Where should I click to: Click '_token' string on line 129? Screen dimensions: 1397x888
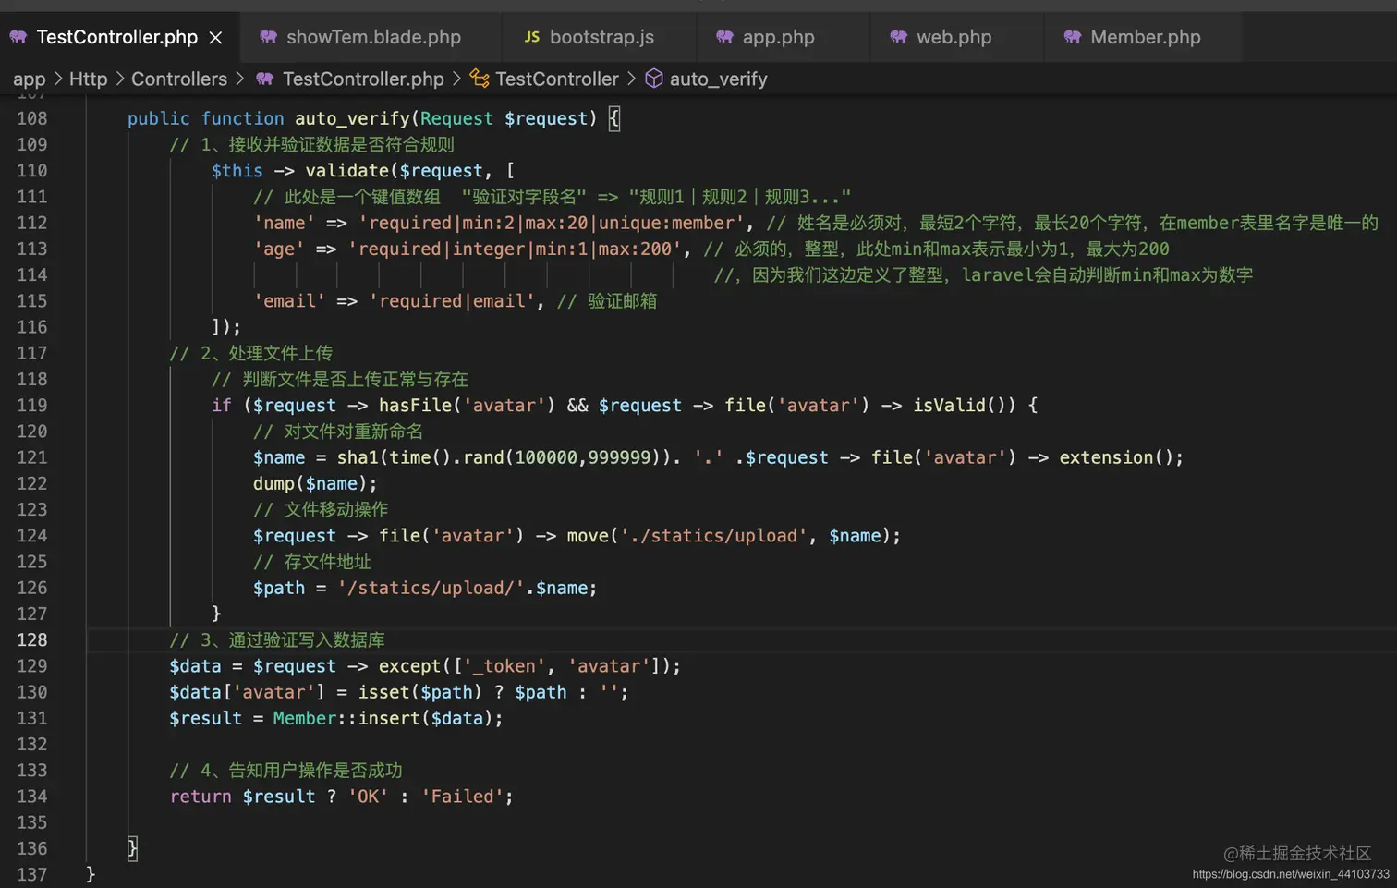(x=504, y=666)
